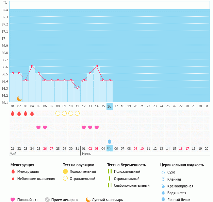
Task: Click the menstruation drop under day 01
Action: coord(13,113)
